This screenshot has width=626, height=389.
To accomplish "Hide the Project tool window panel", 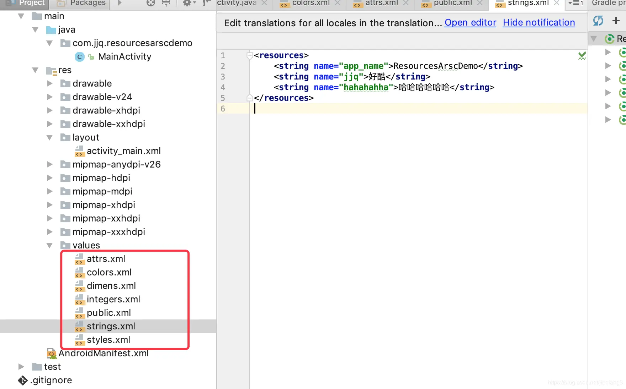I will click(207, 3).
